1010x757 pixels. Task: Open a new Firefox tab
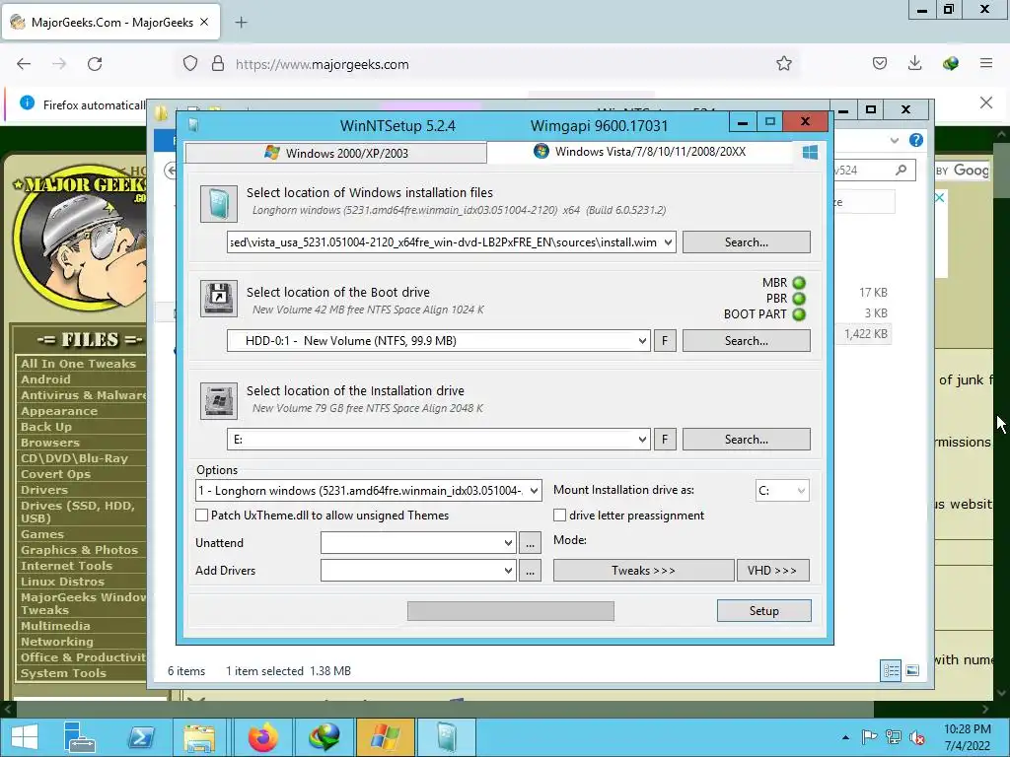coord(241,22)
